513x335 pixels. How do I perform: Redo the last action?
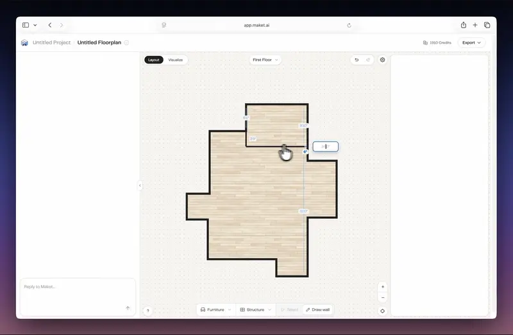[x=367, y=60]
